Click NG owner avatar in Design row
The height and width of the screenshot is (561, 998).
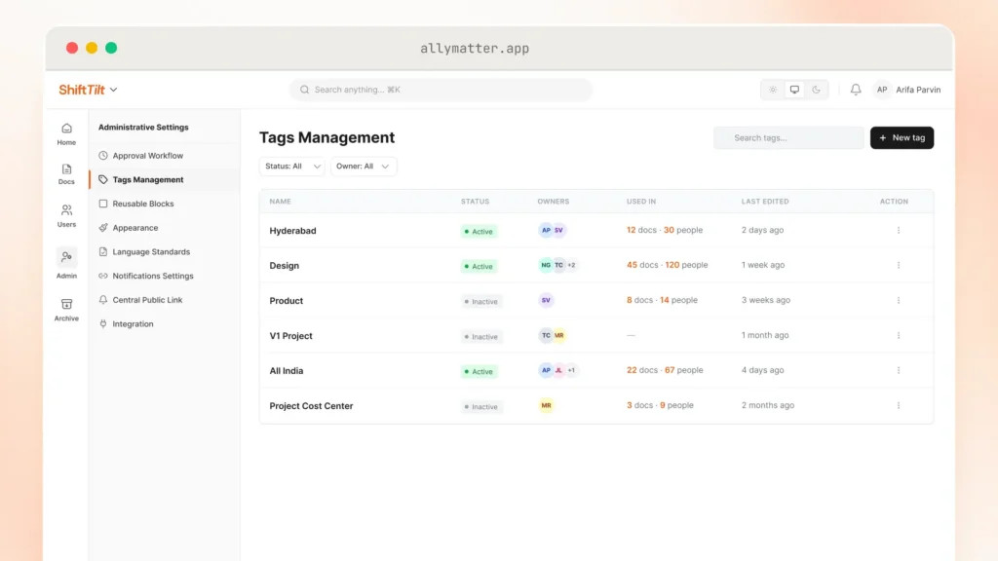point(546,265)
